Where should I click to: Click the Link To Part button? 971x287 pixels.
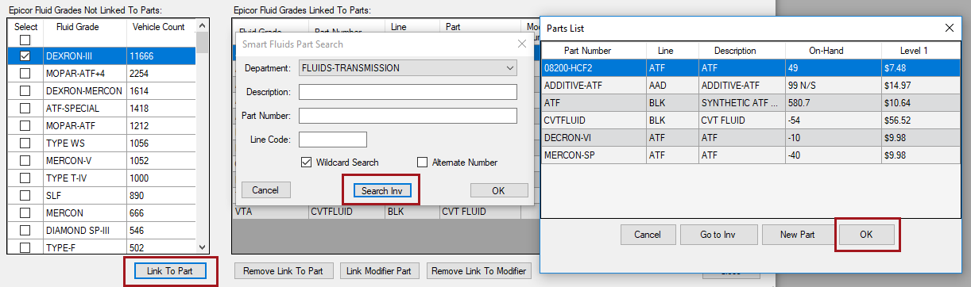170,271
